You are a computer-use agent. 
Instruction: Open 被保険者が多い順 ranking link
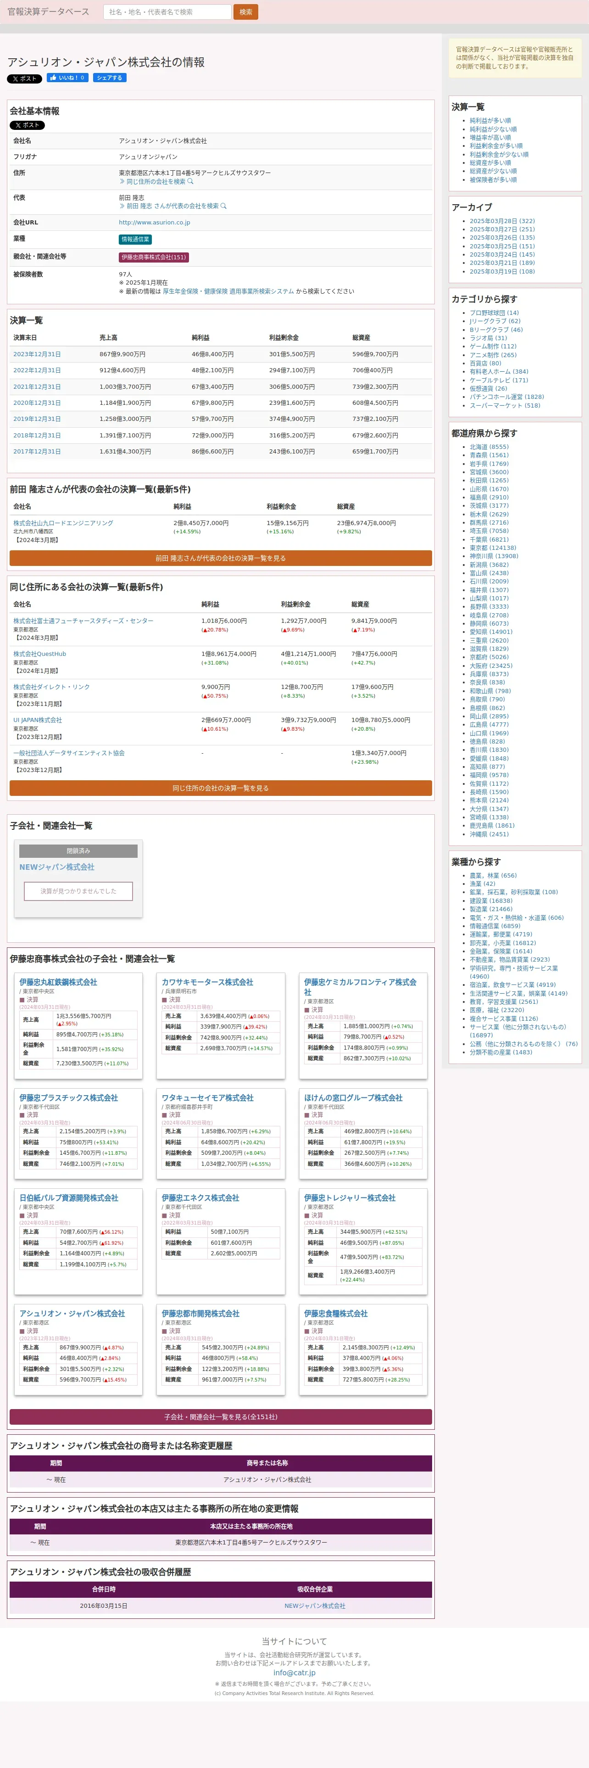493,179
